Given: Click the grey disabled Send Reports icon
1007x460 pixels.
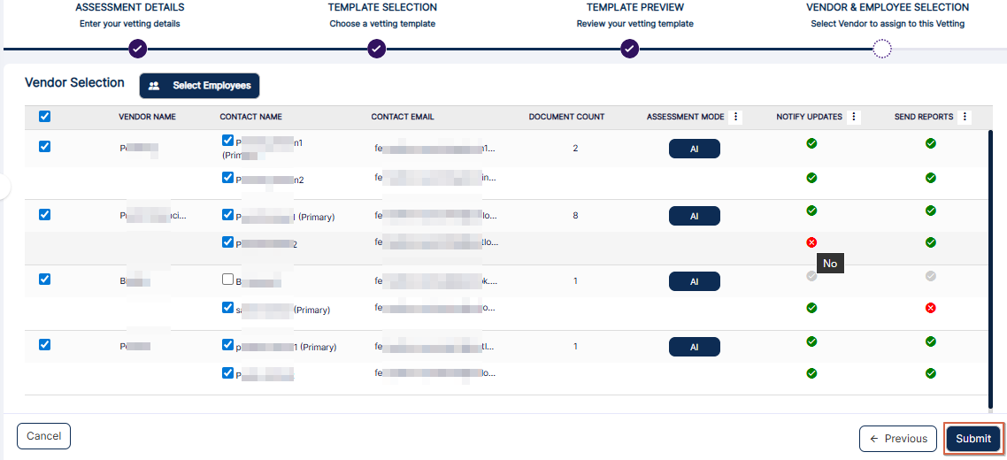Looking at the screenshot, I should click(x=930, y=276).
